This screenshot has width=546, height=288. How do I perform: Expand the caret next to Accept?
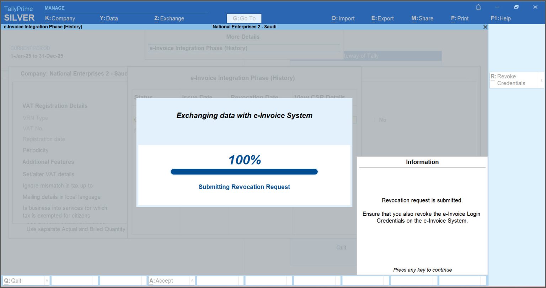point(192,281)
